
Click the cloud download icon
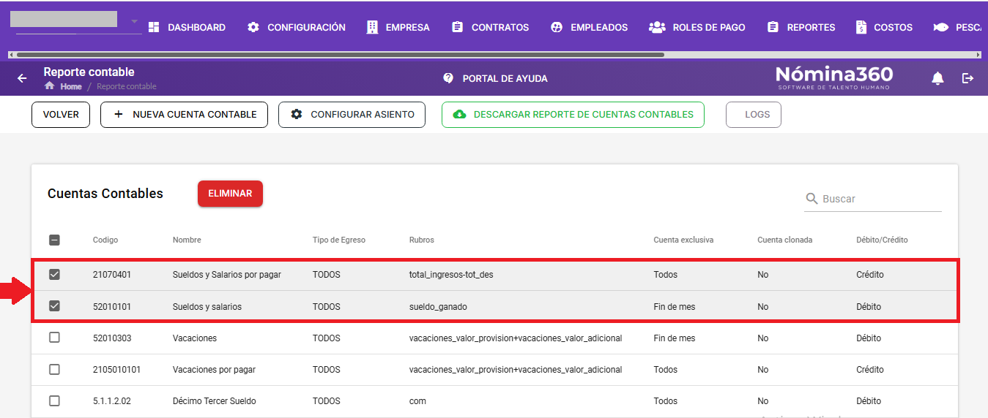pyautogui.click(x=460, y=115)
